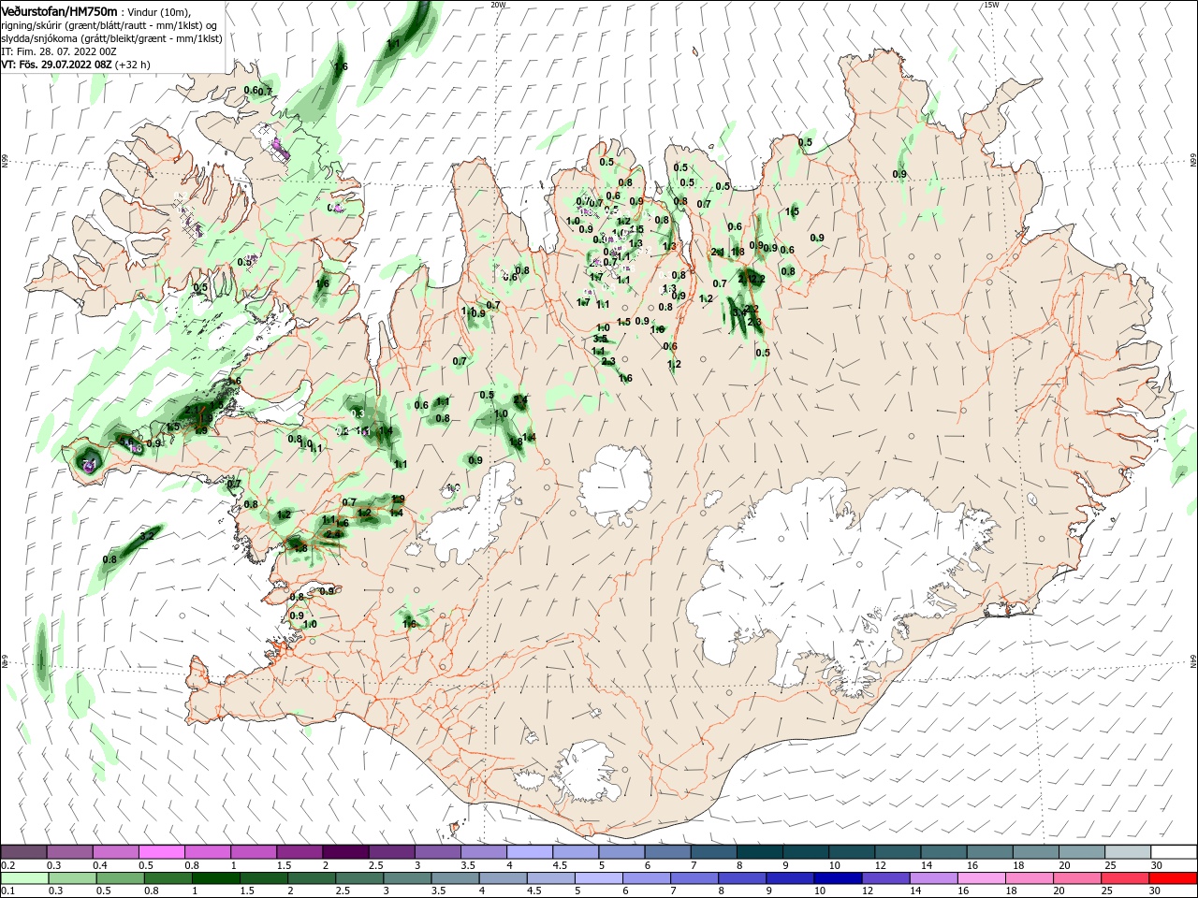
Task: Click the 15W longitude label at top
Action: coord(990,5)
